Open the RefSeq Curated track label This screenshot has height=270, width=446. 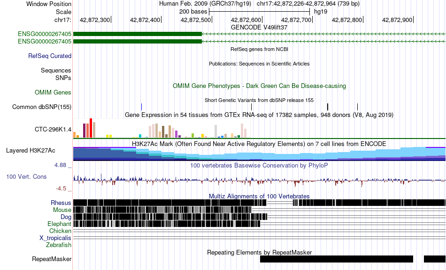tap(50, 56)
